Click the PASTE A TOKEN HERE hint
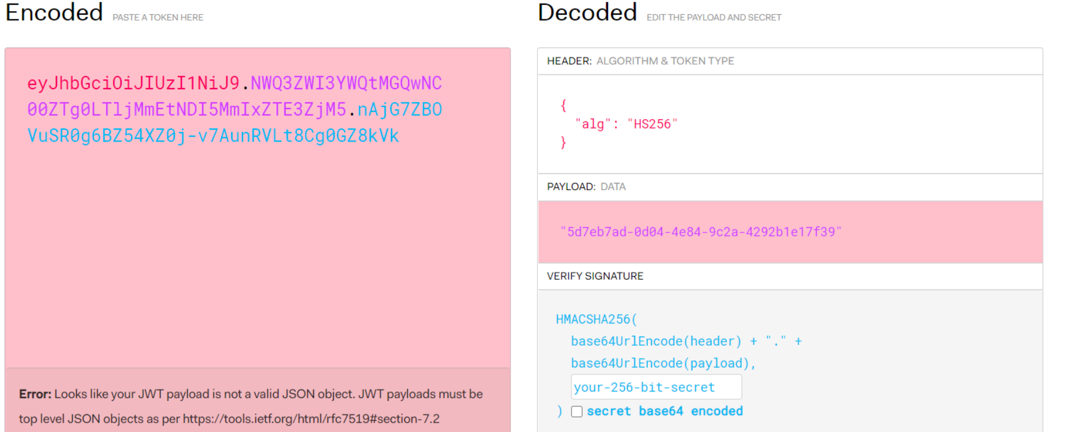 158,18
